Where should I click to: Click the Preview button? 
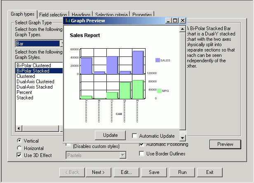click(x=225, y=144)
